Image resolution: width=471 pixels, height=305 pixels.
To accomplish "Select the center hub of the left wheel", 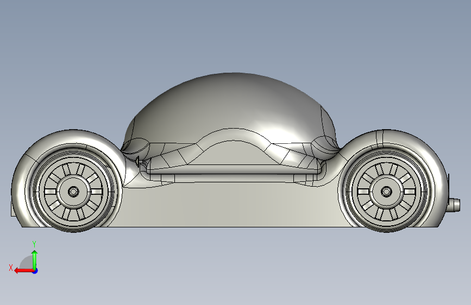I will (73, 192).
